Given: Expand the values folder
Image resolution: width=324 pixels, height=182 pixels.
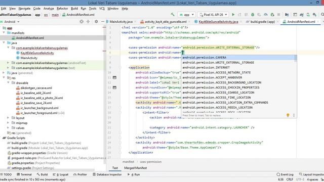Looking at the screenshot, I should point(8,128).
